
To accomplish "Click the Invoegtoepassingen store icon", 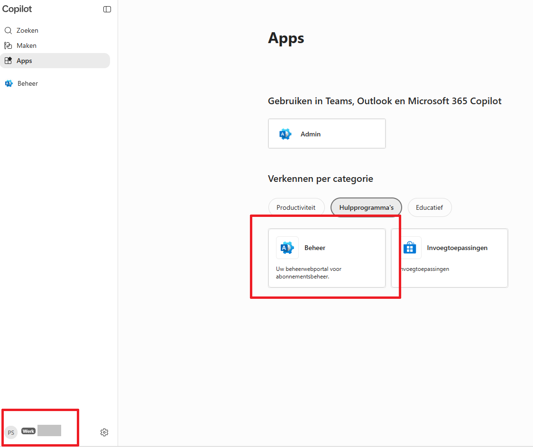I will tap(410, 248).
